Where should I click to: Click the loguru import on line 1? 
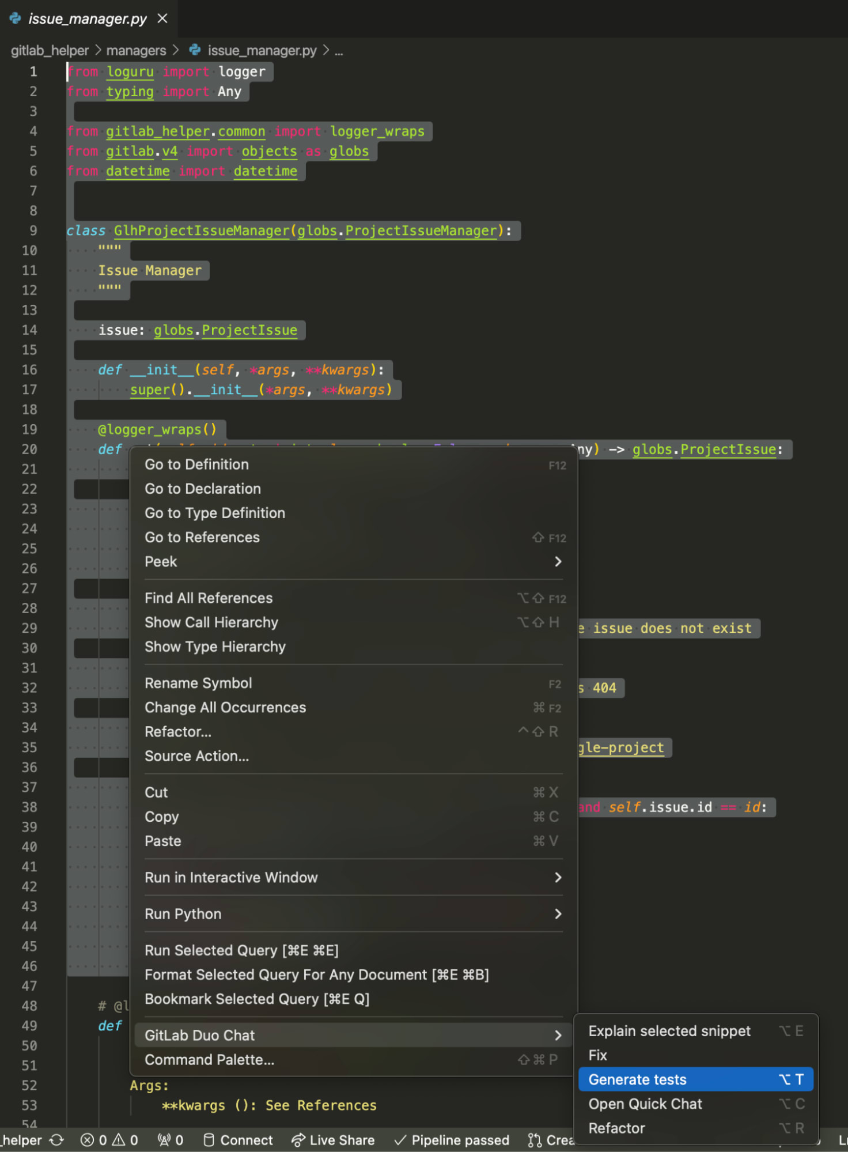point(130,71)
